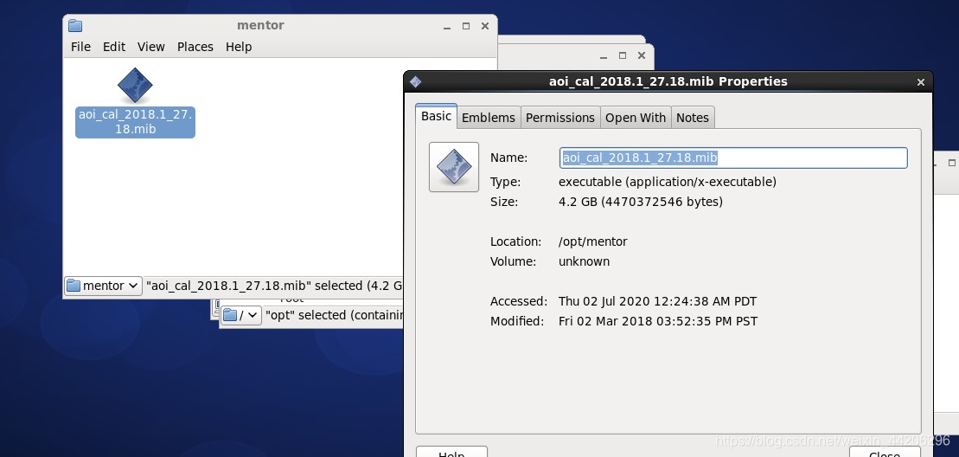Viewport: 959px width, 457px height.
Task: Click the mentor status bar 'selected' text
Action: [x=274, y=286]
